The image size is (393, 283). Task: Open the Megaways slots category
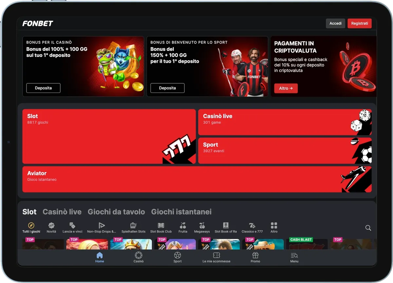click(x=202, y=225)
